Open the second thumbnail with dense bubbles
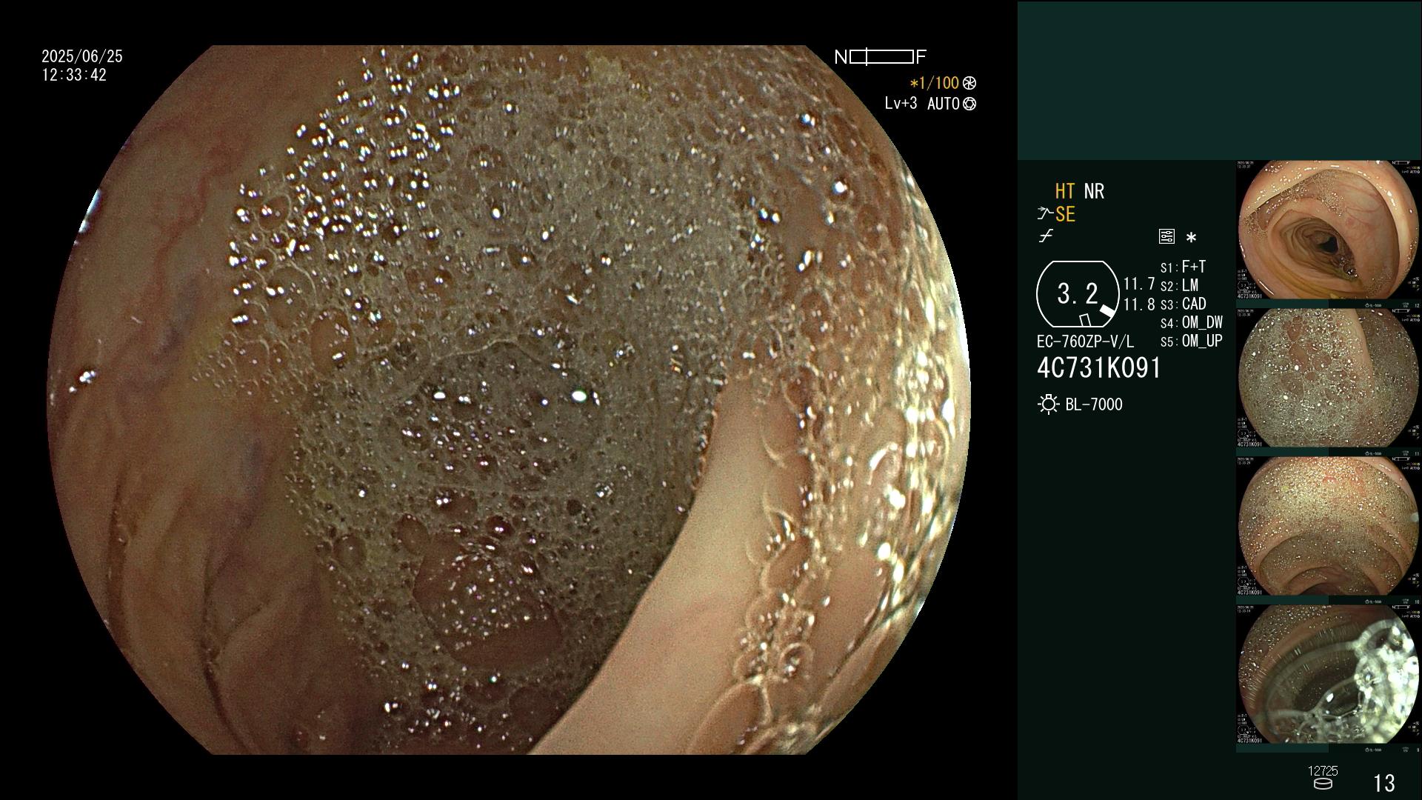1422x800 pixels. [x=1328, y=378]
